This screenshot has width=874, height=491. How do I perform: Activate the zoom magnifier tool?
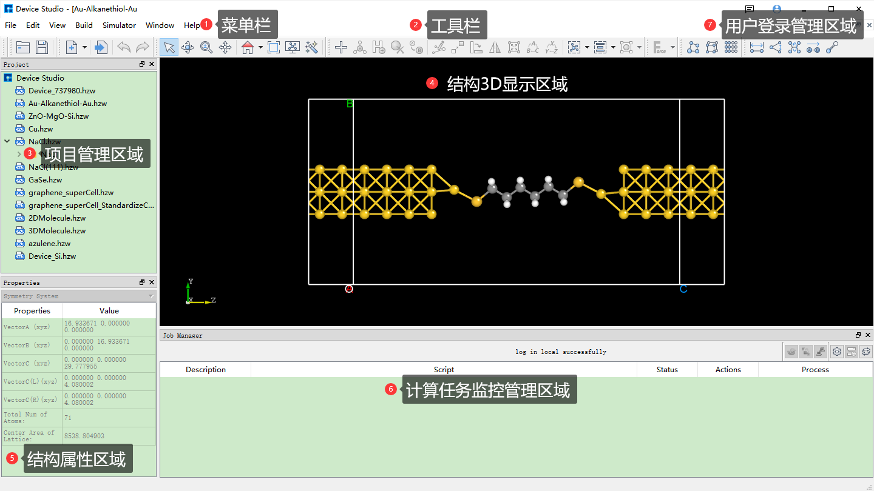(x=206, y=47)
